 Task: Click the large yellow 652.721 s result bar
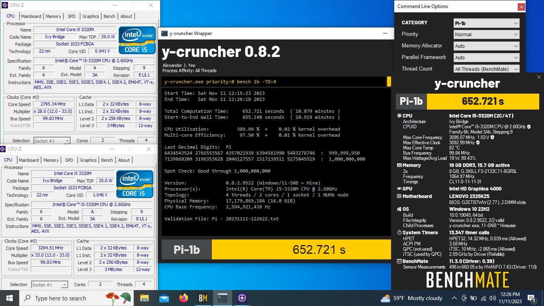301,249
